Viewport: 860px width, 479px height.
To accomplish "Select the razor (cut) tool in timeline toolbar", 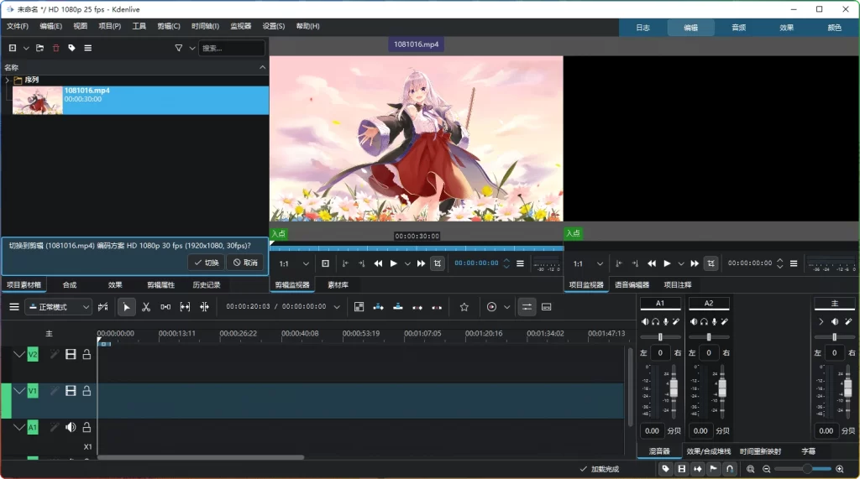I will [x=146, y=307].
